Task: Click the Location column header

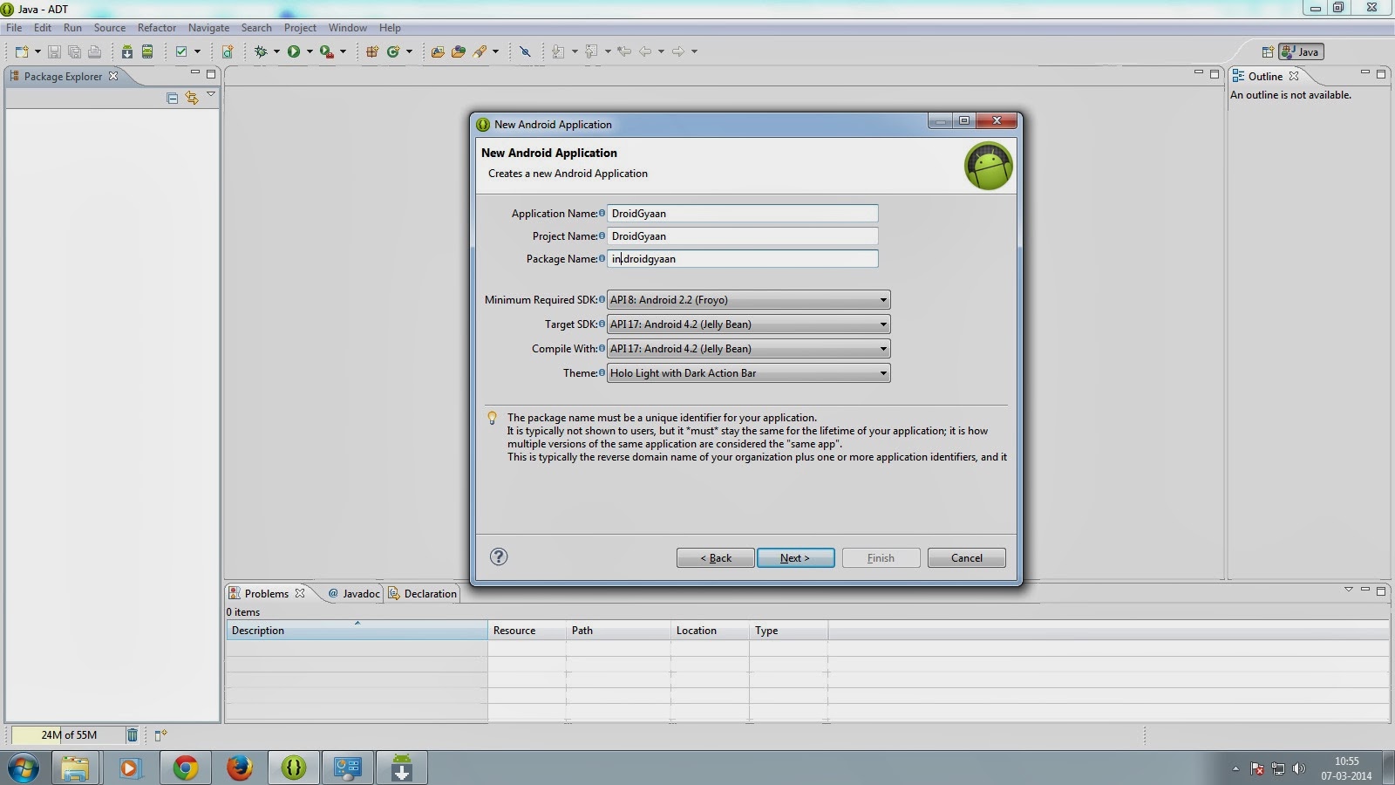Action: (710, 631)
